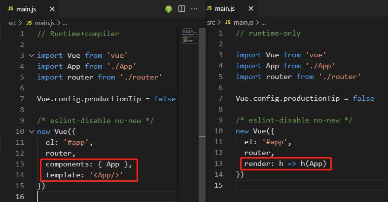Screen dimensions: 388x202
Task: Click 'vue' string on line 3 left editor
Action: (117, 55)
